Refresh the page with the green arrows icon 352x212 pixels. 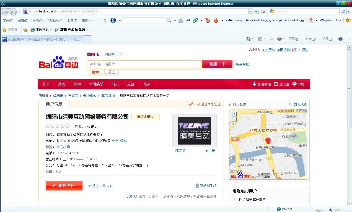pos(257,12)
